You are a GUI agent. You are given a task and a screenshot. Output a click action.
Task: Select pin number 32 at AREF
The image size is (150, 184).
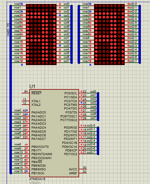(85, 171)
